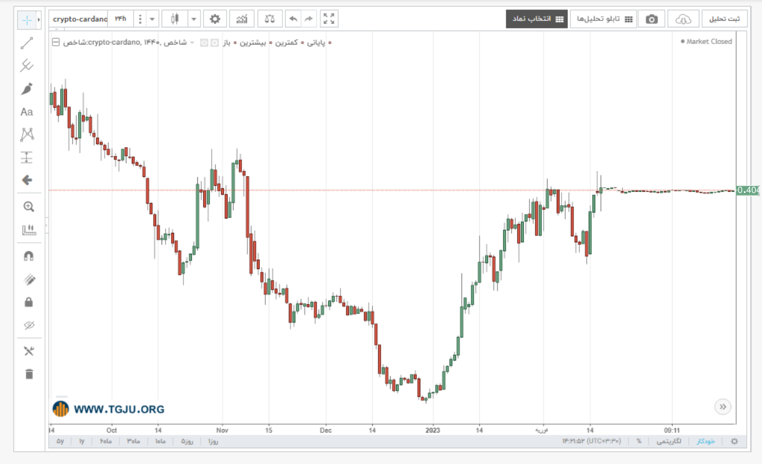Toggle magnet mode

29,256
